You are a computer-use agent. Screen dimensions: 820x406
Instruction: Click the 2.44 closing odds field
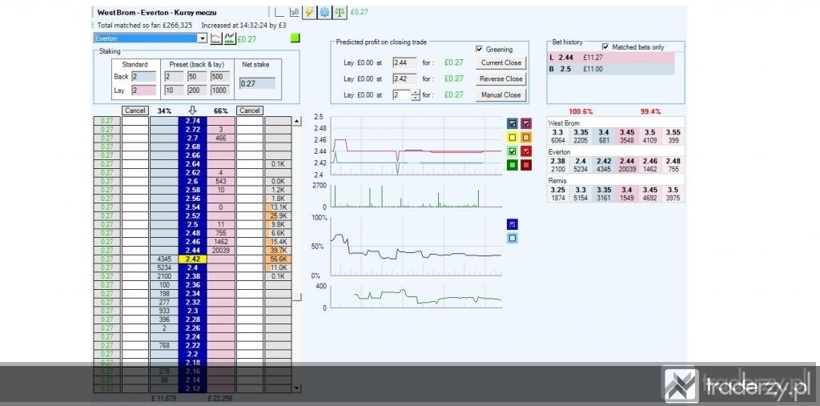tap(404, 62)
